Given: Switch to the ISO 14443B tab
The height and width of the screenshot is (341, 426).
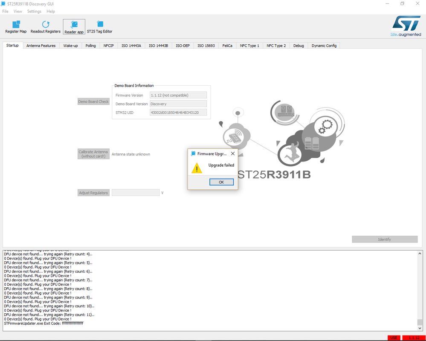Looking at the screenshot, I should click(x=158, y=46).
